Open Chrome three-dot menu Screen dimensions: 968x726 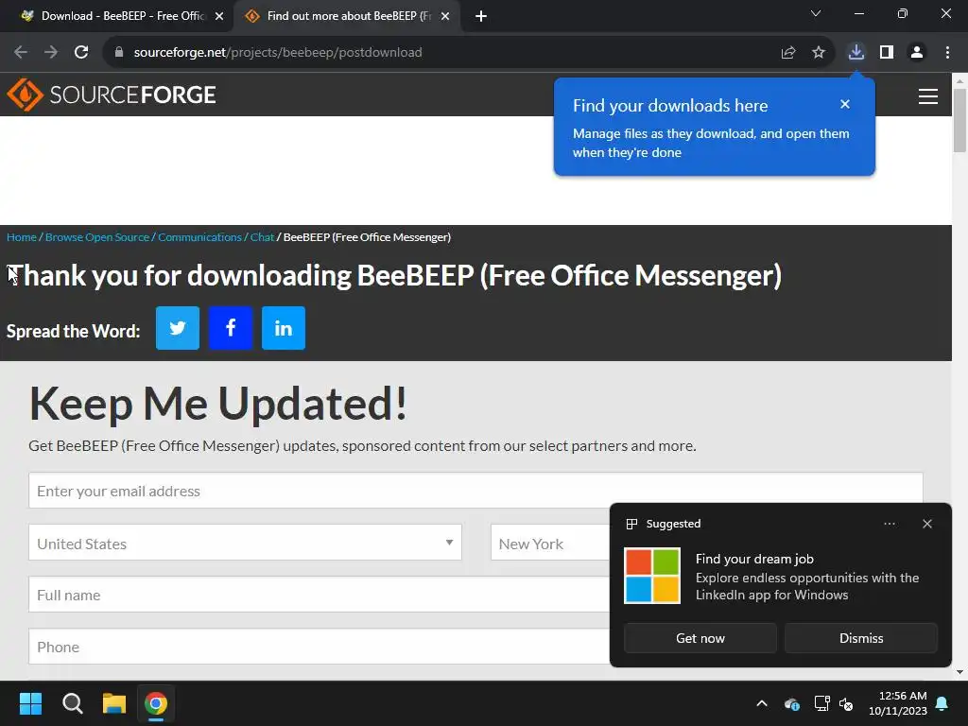[947, 53]
